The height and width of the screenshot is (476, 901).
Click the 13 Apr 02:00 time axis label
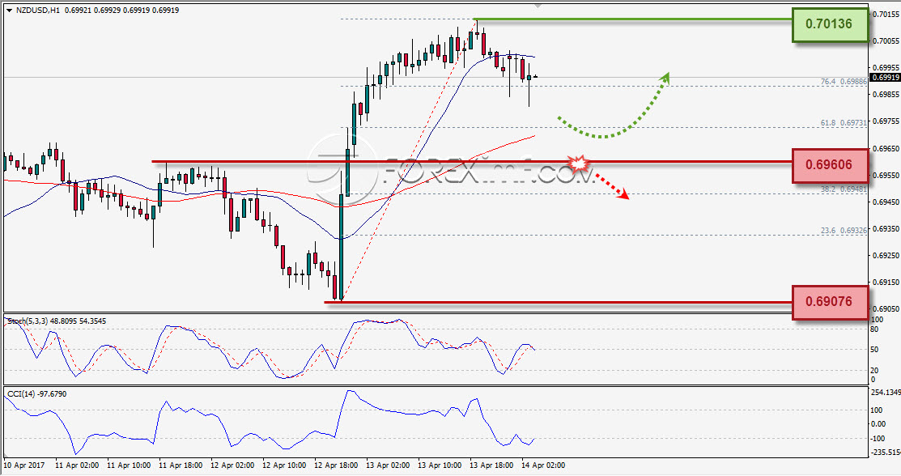tap(388, 465)
